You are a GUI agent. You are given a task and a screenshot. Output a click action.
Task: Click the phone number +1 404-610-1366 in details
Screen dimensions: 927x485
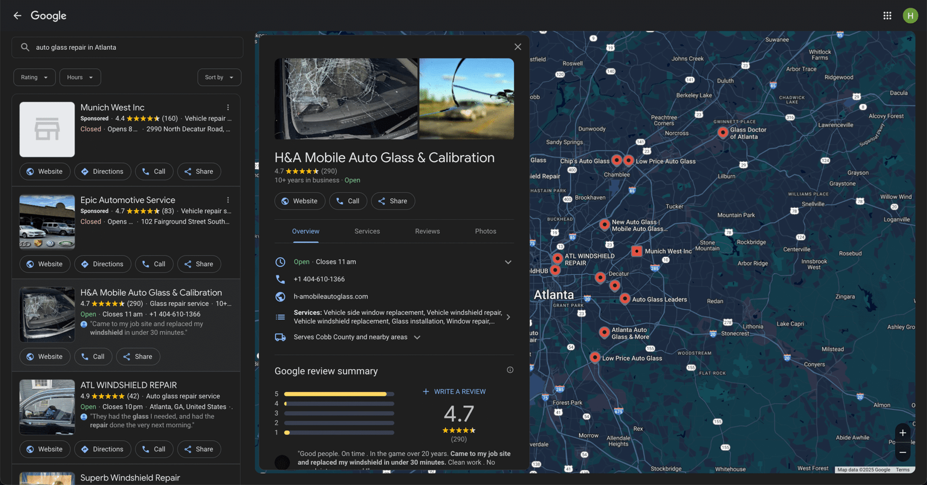pos(319,280)
